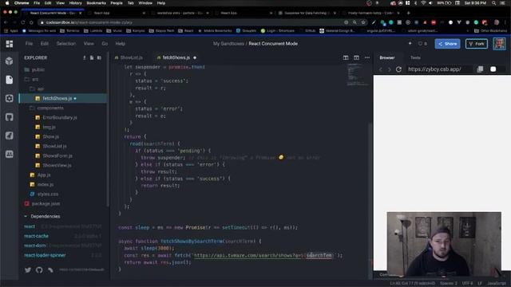The height and width of the screenshot is (287, 511).
Task: Open the File menu in CodeSandbox
Action: click(29, 44)
